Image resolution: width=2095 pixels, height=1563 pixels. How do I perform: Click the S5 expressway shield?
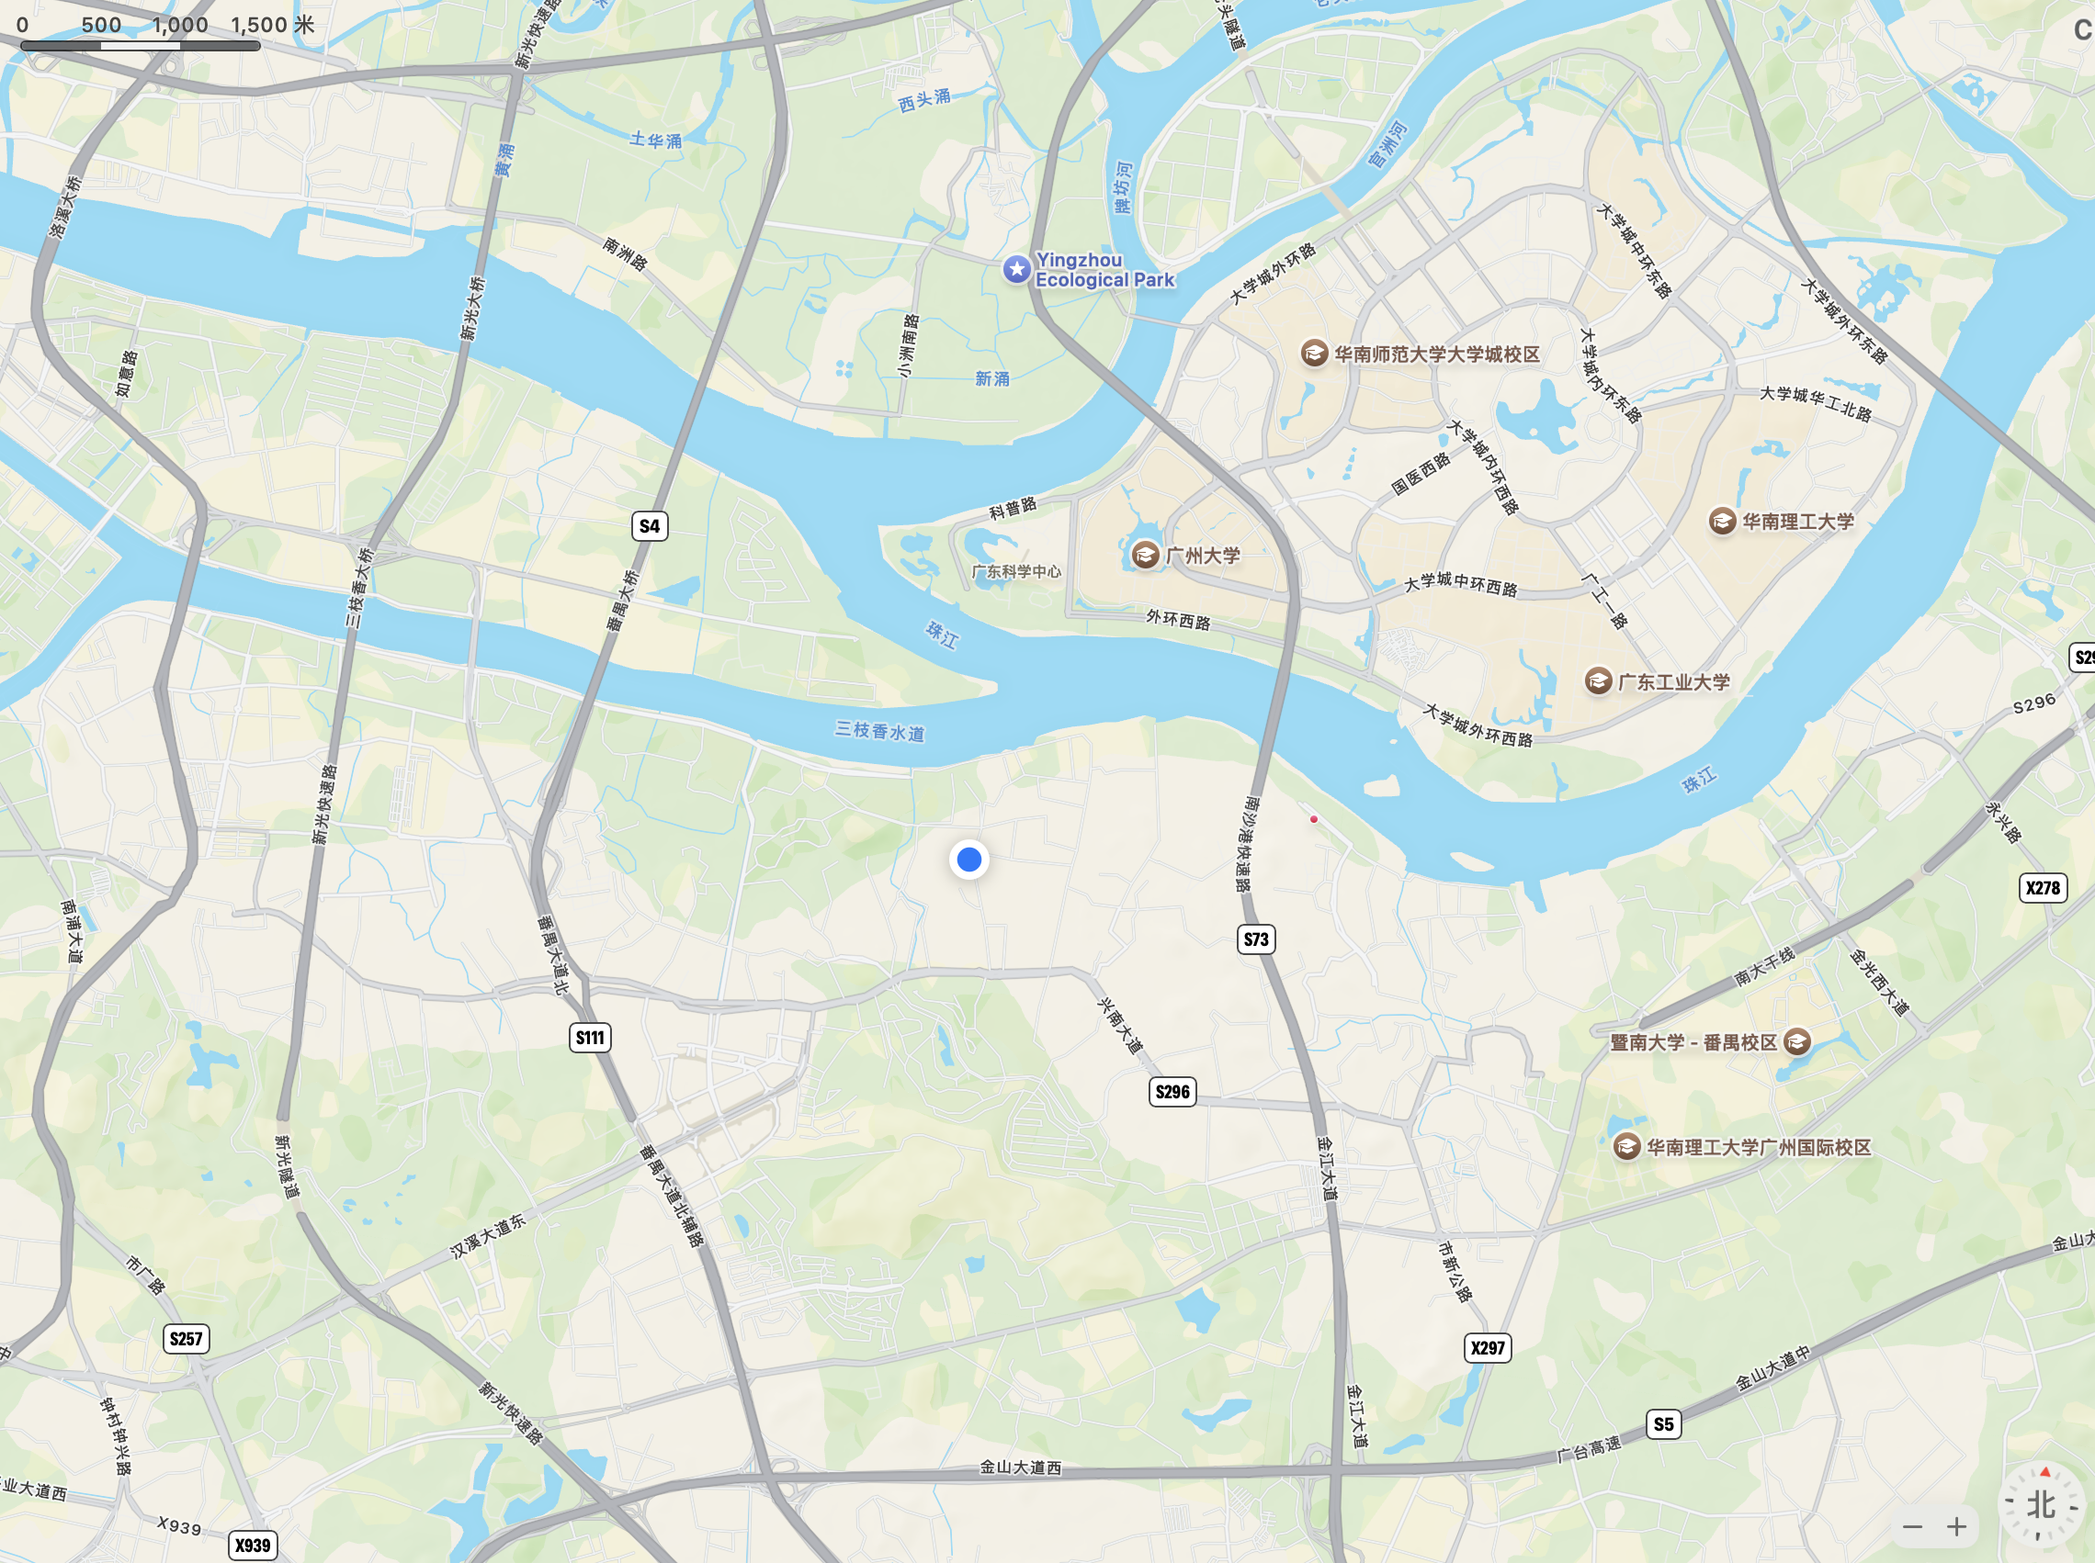[x=1663, y=1424]
